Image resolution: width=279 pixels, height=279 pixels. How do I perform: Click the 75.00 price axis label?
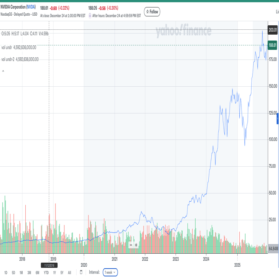point(272,166)
